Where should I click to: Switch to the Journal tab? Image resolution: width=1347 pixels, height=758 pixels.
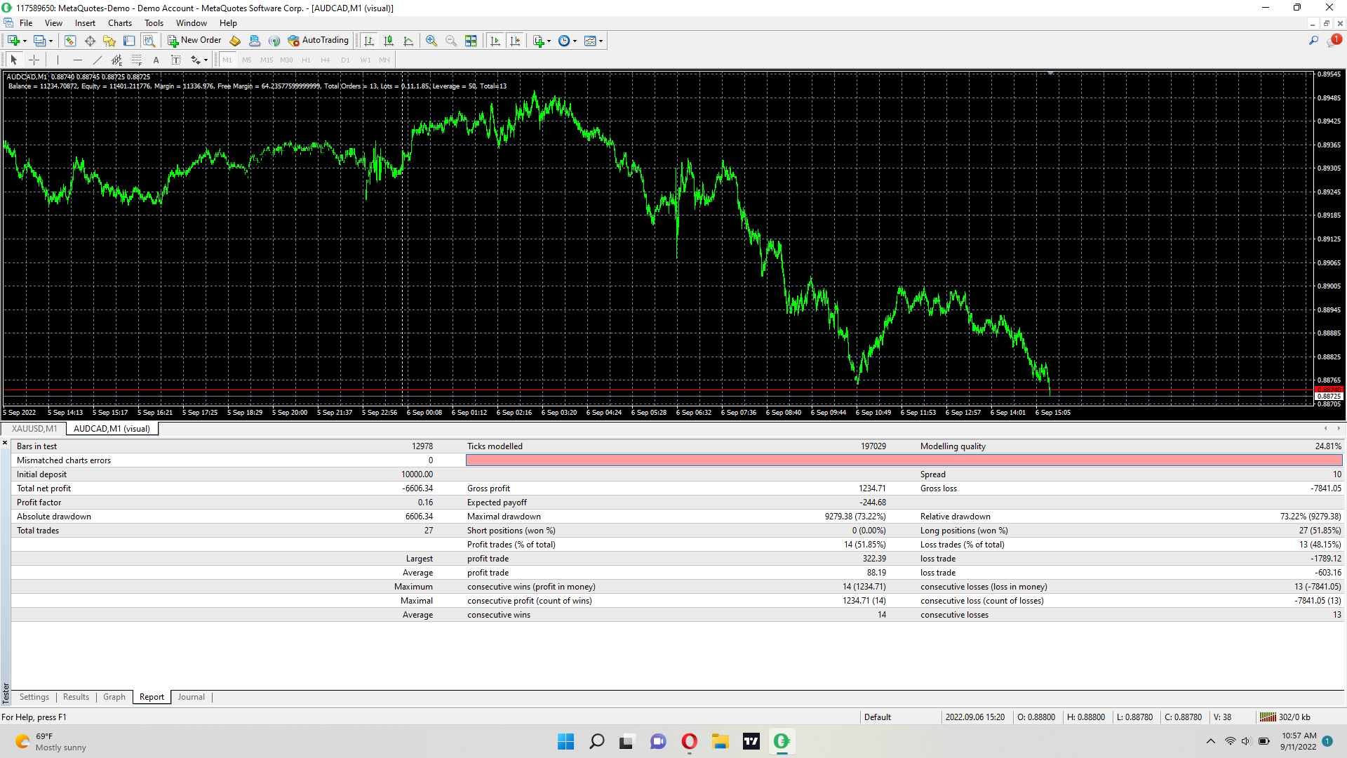(191, 697)
